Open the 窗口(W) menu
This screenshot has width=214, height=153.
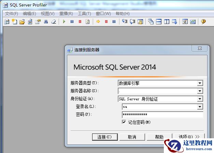[x=103, y=14]
